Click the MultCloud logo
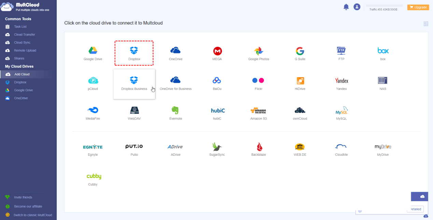 25,7
